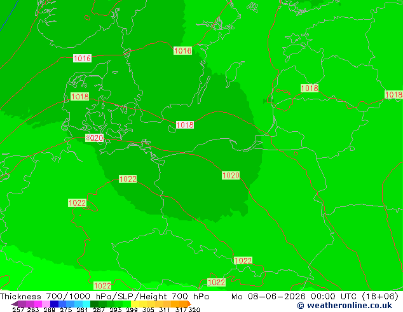Click the legend value 281
Viewport: 403px width, 312px height.
[82, 309]
